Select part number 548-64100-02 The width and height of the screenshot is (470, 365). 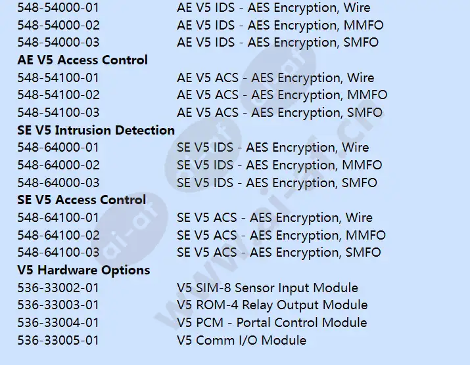(x=58, y=236)
